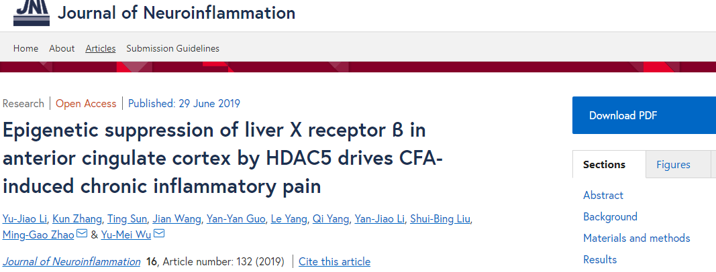Click the Cite this article link
This screenshot has height=272, width=716.
334,261
